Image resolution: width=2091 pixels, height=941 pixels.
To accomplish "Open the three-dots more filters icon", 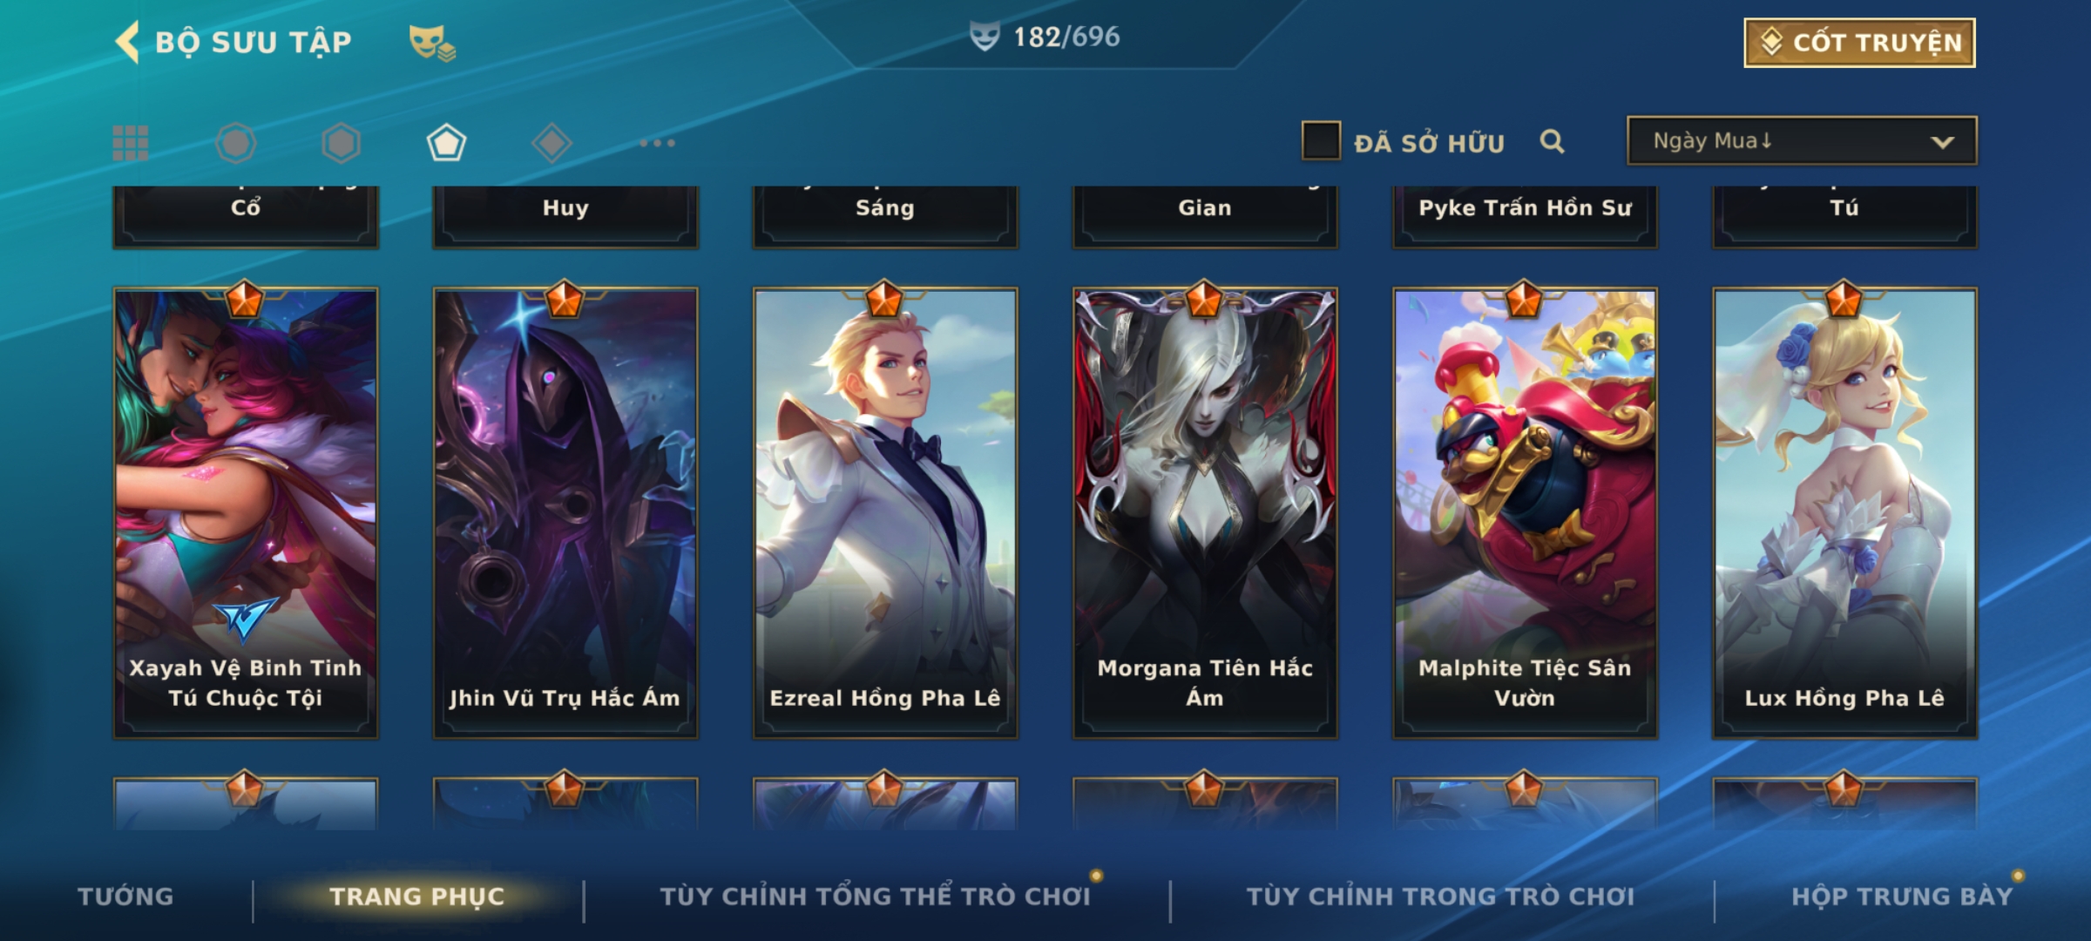I will pyautogui.click(x=657, y=143).
